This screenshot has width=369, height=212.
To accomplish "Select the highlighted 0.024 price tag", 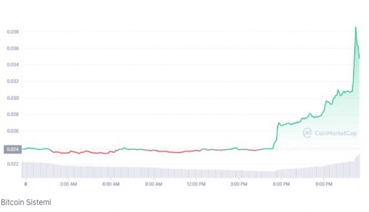I will [12, 149].
